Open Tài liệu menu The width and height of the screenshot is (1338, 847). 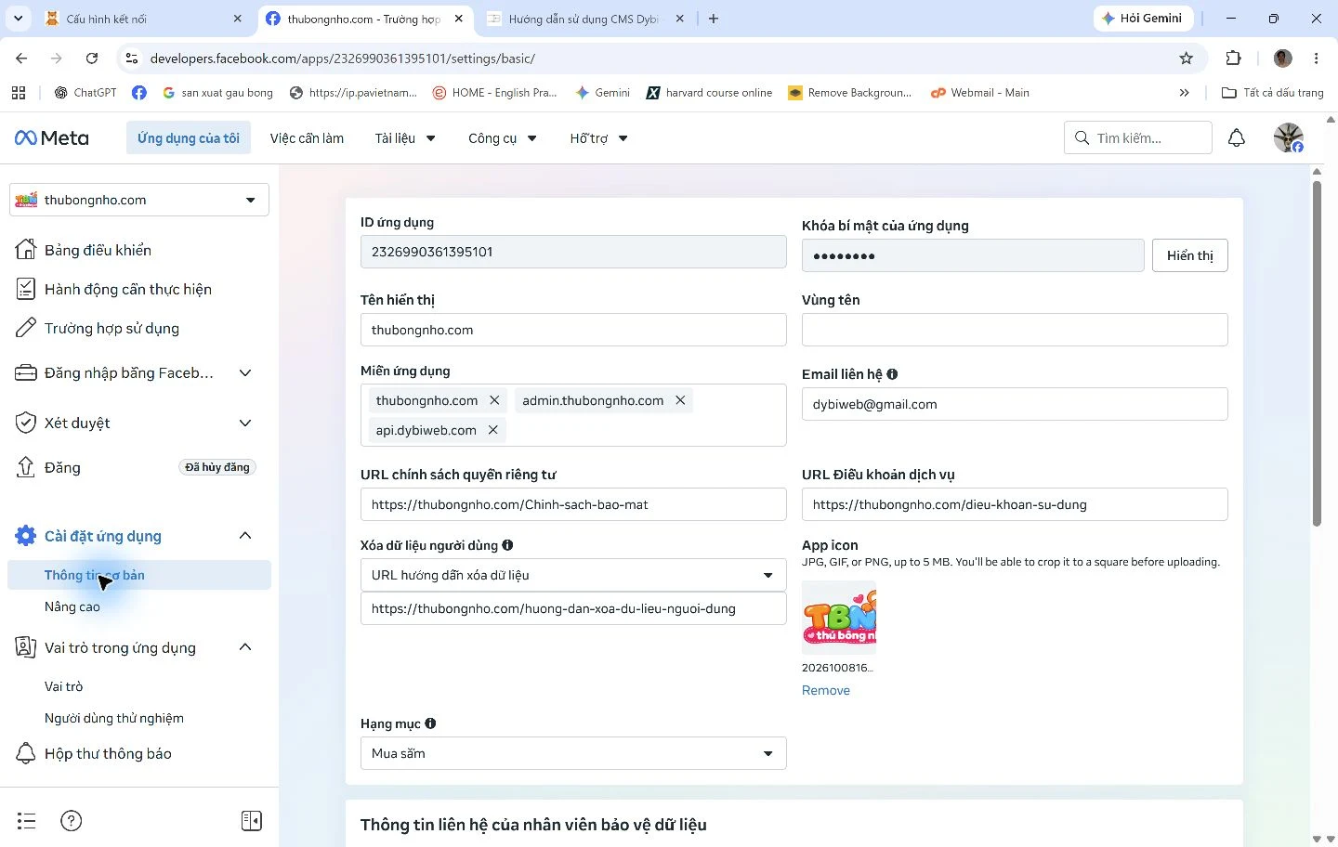tap(405, 138)
